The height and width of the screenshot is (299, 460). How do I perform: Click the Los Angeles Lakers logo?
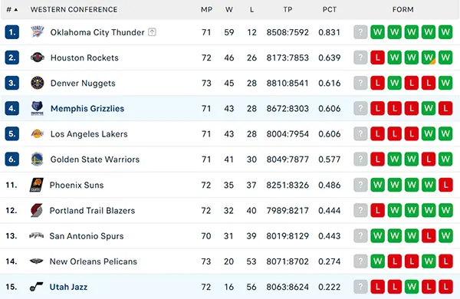pyautogui.click(x=38, y=134)
